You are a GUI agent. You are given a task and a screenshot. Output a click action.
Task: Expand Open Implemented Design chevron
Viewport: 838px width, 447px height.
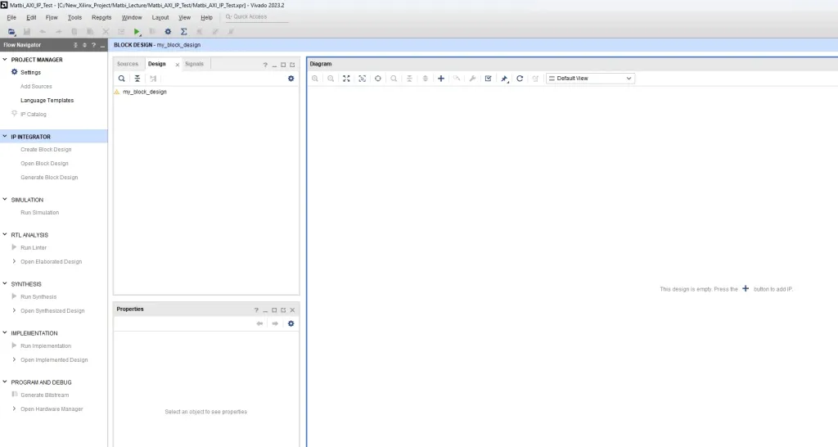pyautogui.click(x=14, y=359)
